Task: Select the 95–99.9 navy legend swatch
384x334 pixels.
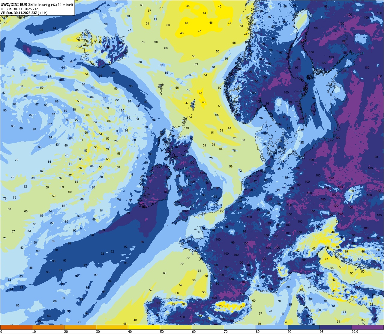Action: pos(336,327)
